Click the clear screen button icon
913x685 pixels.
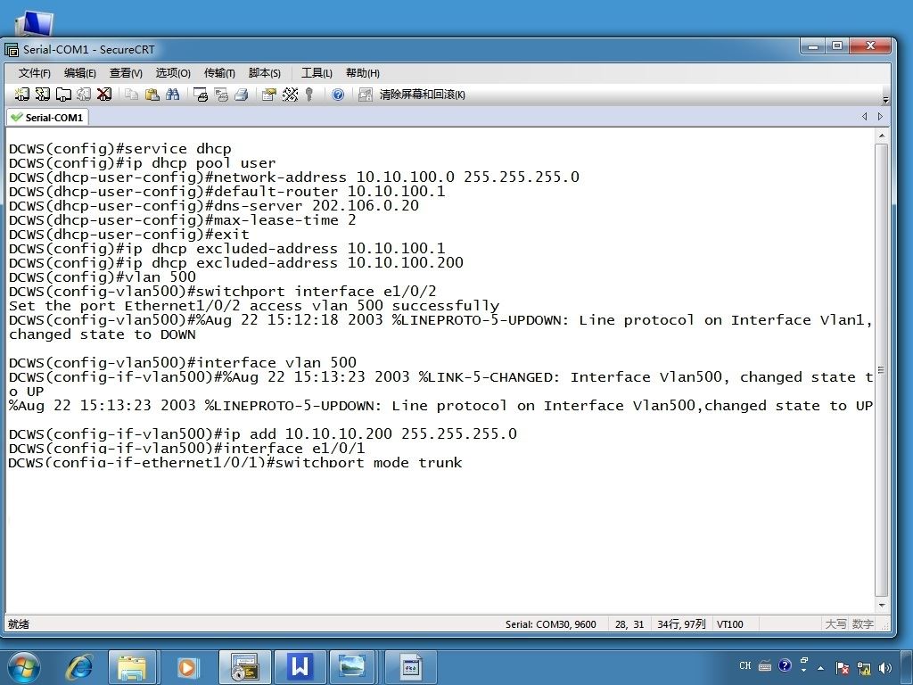(365, 95)
